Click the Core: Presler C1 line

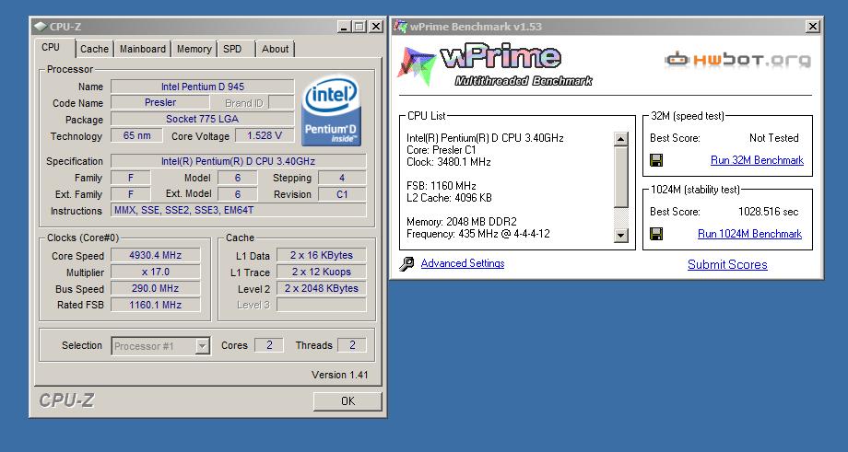click(441, 150)
